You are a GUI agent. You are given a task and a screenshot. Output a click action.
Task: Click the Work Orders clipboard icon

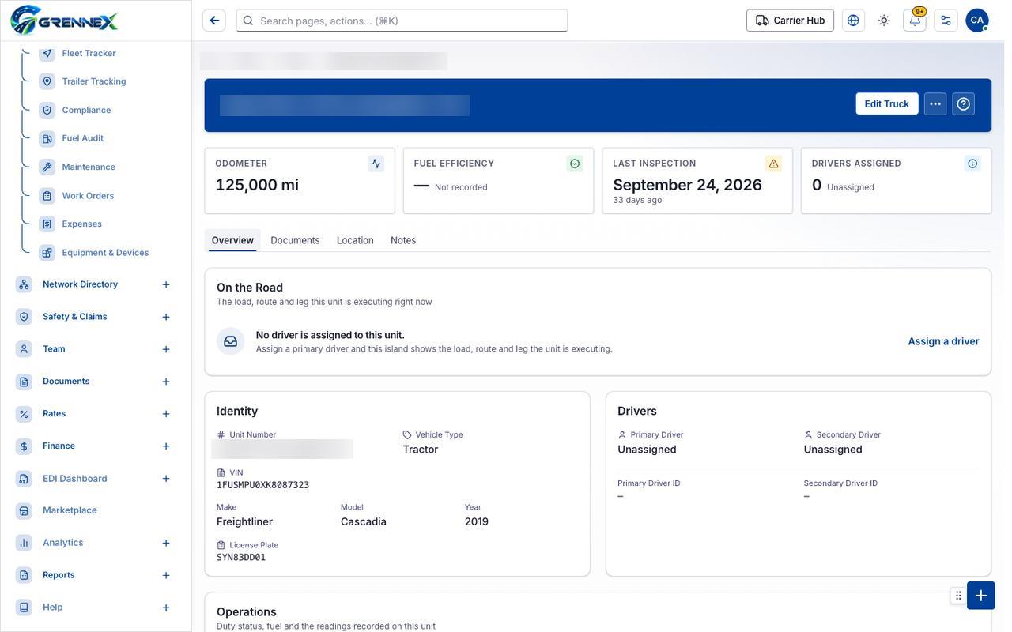pyautogui.click(x=47, y=195)
